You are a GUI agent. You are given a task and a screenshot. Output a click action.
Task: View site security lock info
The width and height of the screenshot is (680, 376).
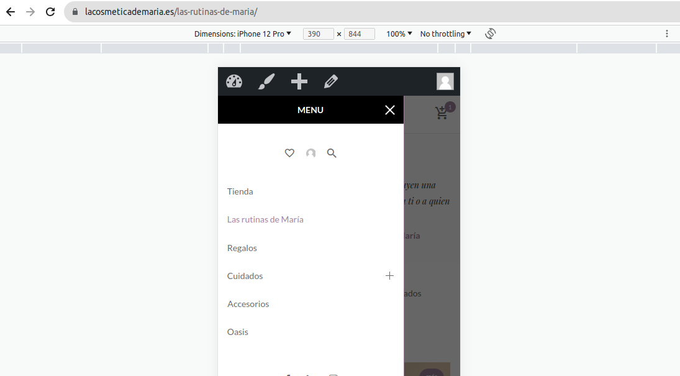point(75,12)
